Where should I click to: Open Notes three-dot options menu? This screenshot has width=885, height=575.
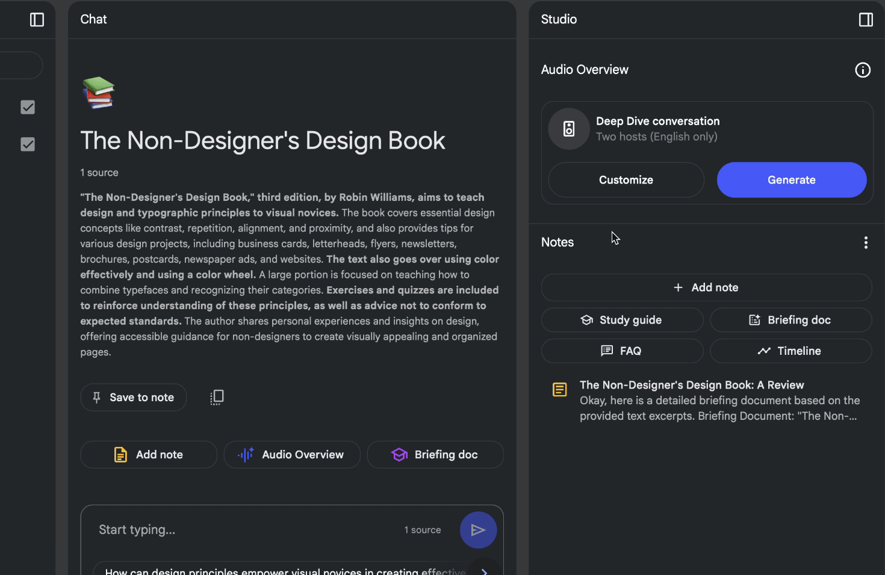pos(866,242)
